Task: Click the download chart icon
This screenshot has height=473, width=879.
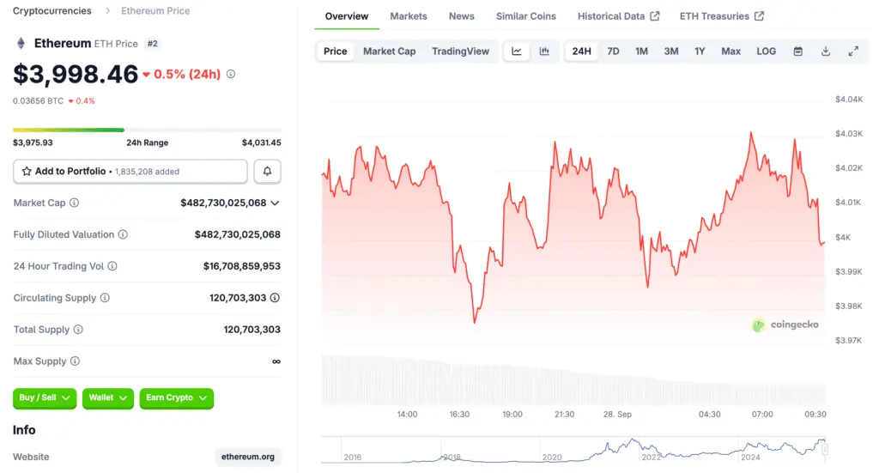Action: coord(826,52)
